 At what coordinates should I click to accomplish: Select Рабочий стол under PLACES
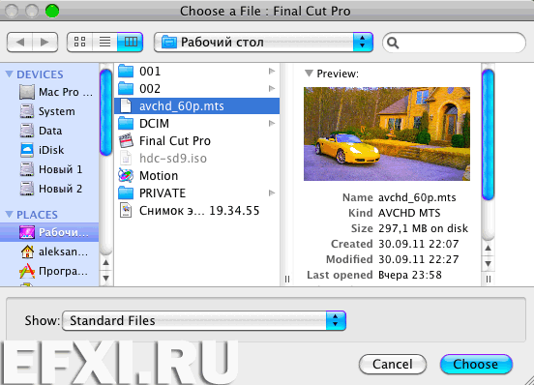[x=49, y=232]
